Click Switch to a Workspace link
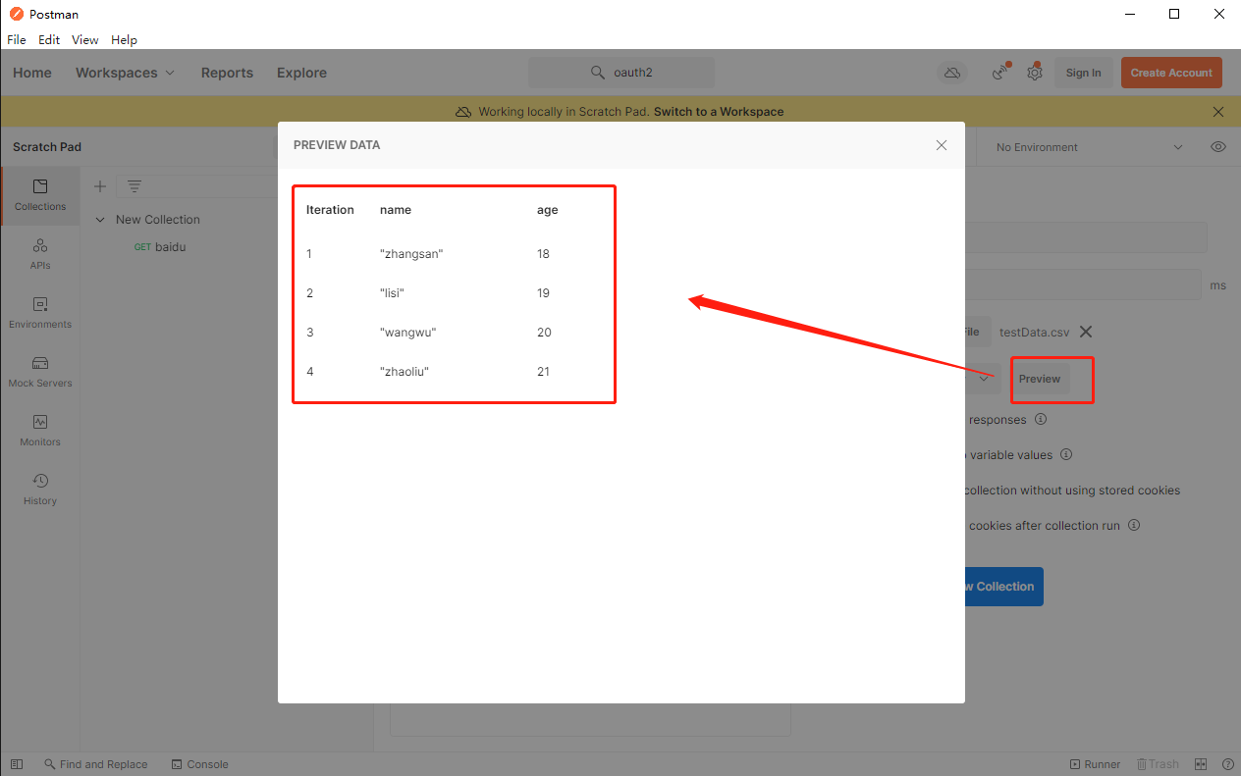The image size is (1241, 776). [x=719, y=112]
